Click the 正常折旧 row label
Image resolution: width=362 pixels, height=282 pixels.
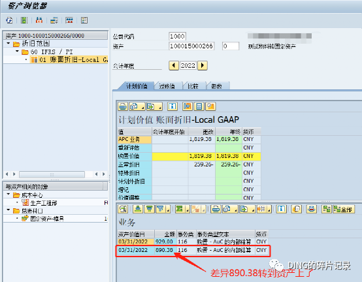(x=135, y=164)
